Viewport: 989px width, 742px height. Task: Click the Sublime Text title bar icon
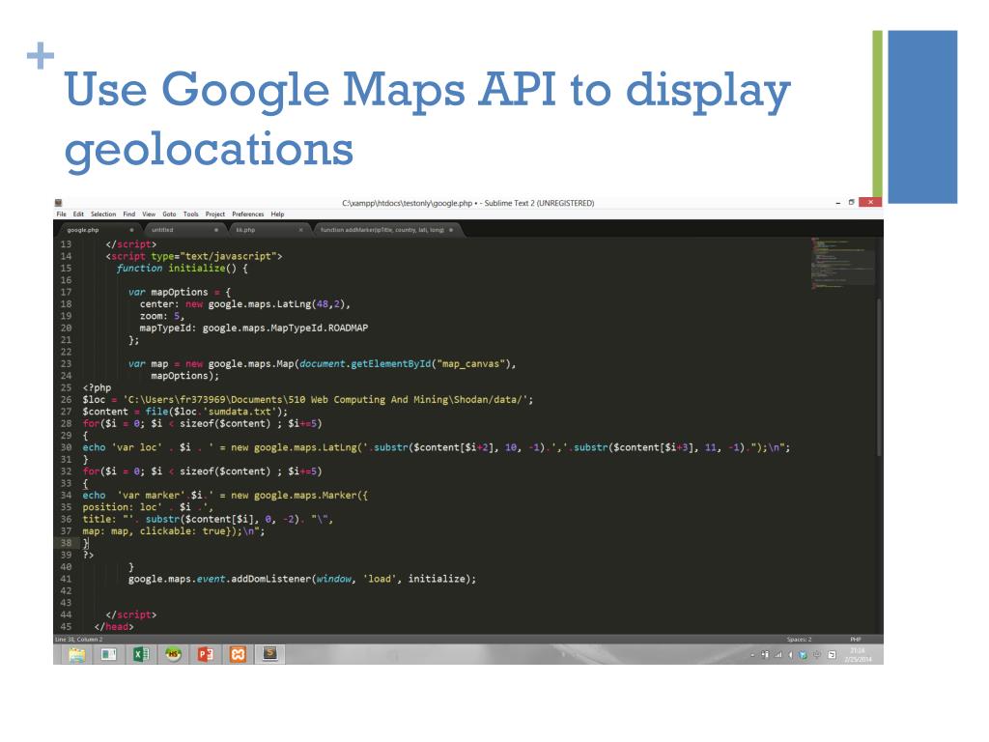pos(59,203)
